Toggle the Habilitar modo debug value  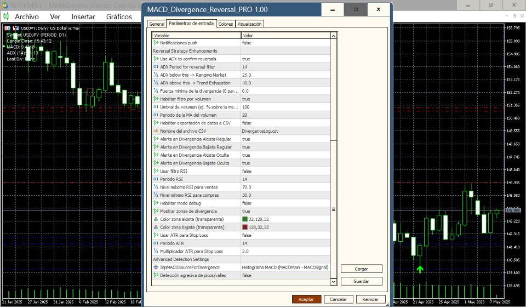(285, 203)
